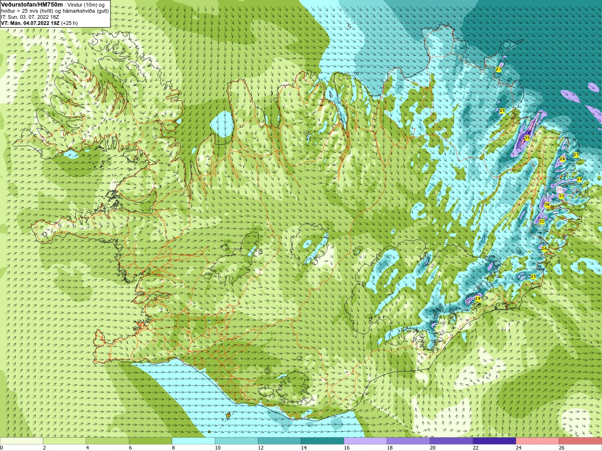Click the 14–16 m/s dark teal legend swatch

(x=322, y=441)
